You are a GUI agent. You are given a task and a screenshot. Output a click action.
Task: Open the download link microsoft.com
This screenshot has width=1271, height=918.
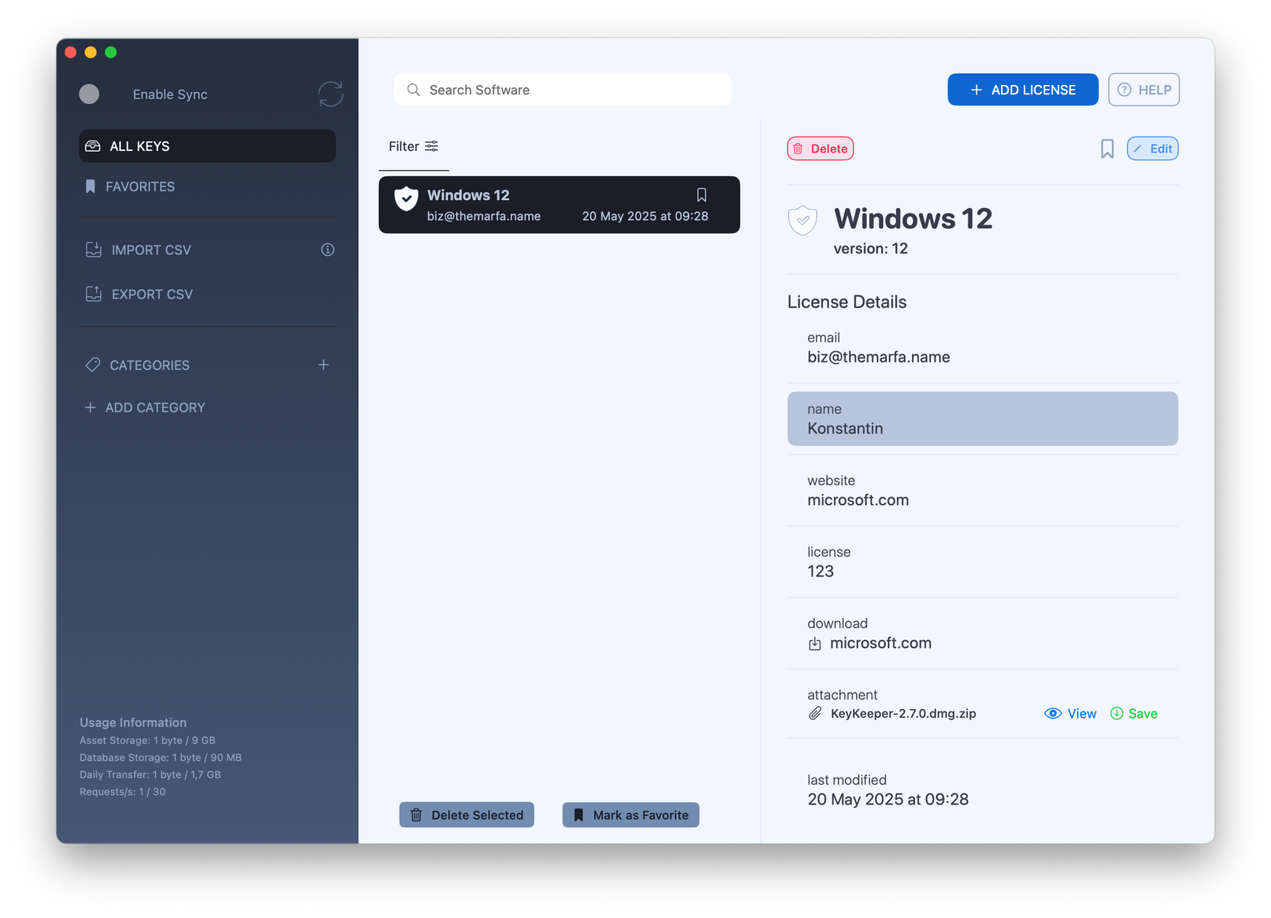(881, 643)
